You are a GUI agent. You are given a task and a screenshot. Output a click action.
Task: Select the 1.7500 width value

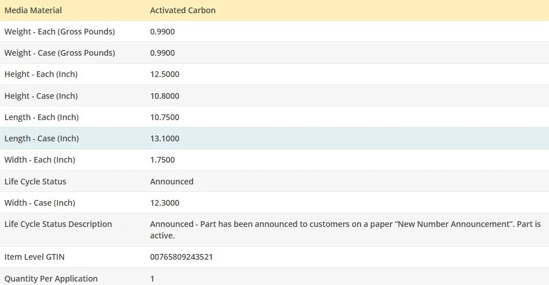click(x=163, y=160)
